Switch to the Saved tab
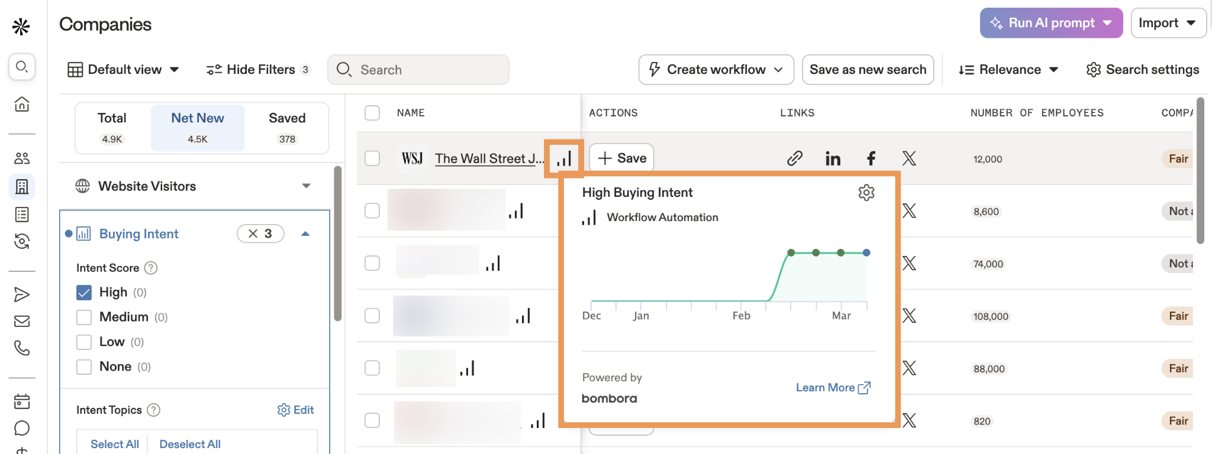The width and height of the screenshot is (1212, 454). click(287, 128)
